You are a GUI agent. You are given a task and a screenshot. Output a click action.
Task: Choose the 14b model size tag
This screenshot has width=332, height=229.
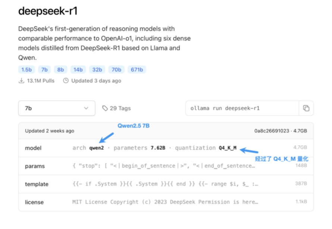click(x=78, y=70)
